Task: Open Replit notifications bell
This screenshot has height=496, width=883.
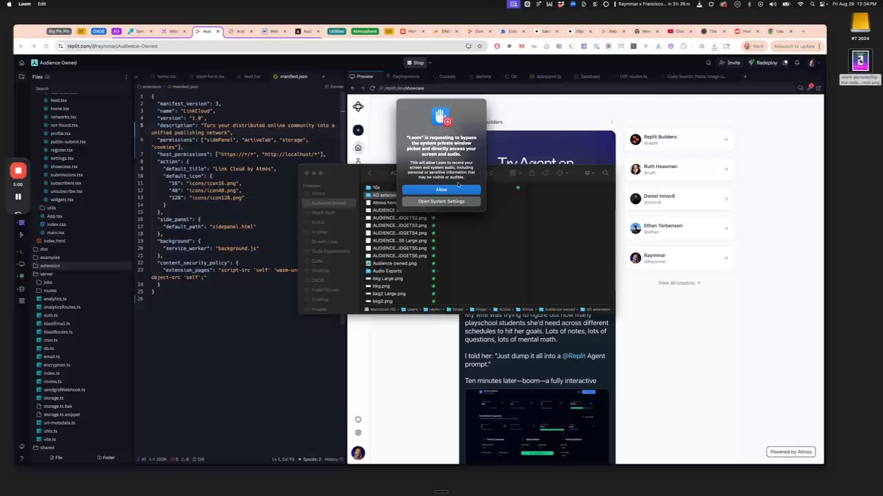Action: [x=797, y=63]
